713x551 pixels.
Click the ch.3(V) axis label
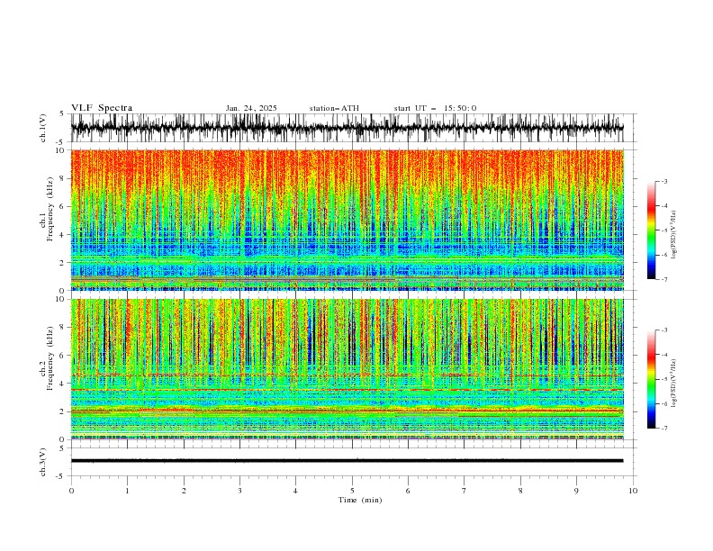[43, 462]
